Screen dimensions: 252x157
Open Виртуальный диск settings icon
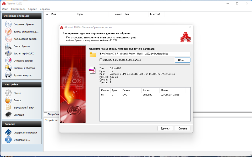click(x=8, y=107)
